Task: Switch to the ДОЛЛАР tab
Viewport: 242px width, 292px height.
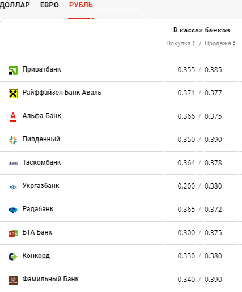Action: point(15,5)
